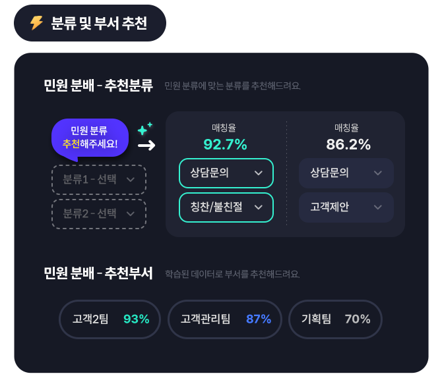Screen dimensions: 442x382
Task: Select the 고객2팀 93% department
Action: click(110, 319)
